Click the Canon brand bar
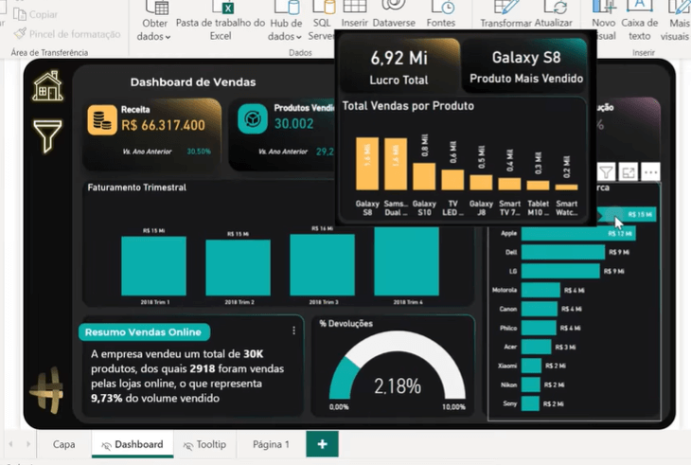 [540, 309]
